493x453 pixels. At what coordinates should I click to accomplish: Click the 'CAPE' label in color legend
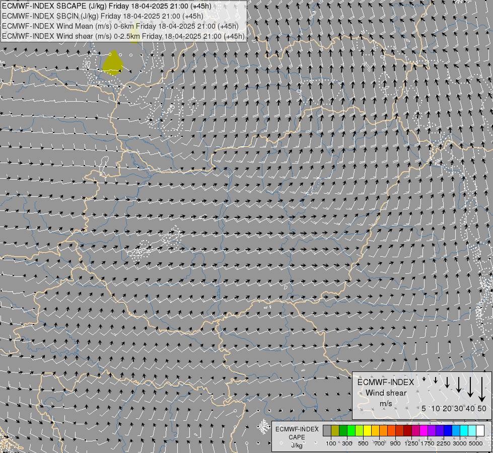[x=297, y=437]
